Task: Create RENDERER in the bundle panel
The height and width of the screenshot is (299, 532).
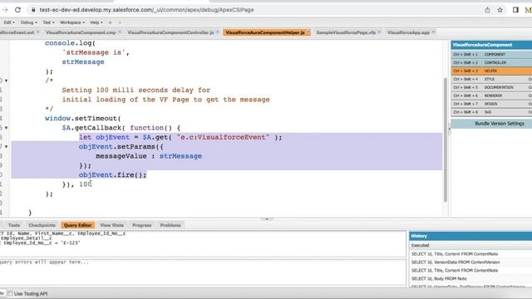Action: [491, 96]
